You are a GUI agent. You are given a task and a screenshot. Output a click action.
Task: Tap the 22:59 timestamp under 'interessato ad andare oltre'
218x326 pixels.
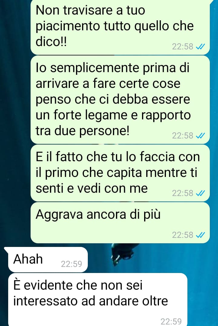tap(171, 322)
